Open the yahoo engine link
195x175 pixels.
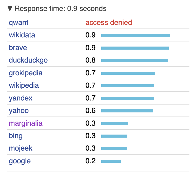coord(19,111)
